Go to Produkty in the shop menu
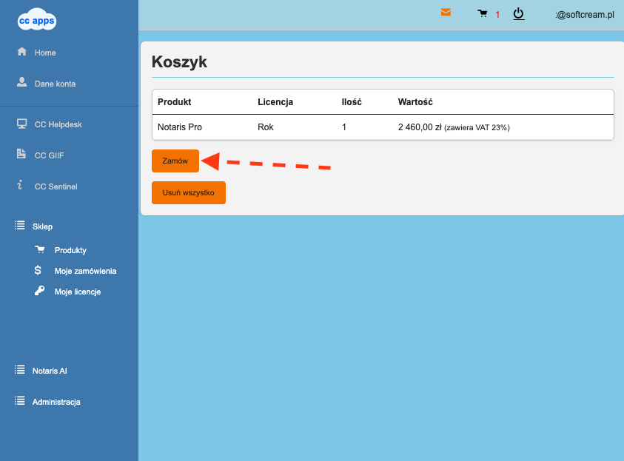Viewport: 624px width, 461px height. point(70,250)
